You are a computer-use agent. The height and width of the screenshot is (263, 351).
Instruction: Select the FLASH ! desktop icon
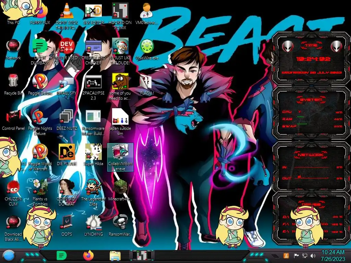coord(147,85)
